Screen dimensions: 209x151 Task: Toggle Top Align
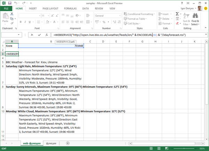click(x=63, y=15)
